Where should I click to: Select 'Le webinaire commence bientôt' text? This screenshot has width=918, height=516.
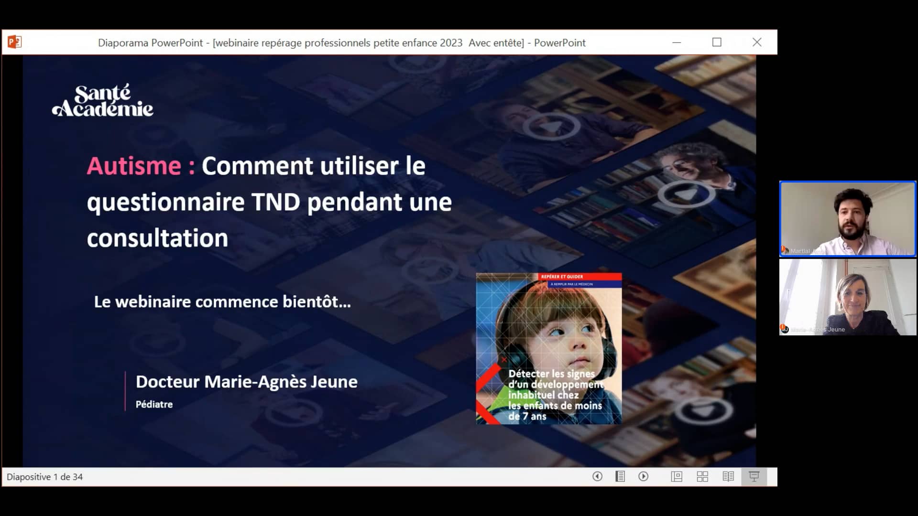pos(222,302)
